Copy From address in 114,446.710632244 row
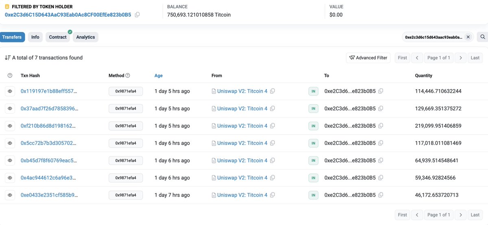 [272, 91]
